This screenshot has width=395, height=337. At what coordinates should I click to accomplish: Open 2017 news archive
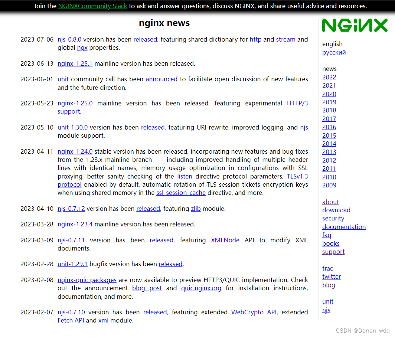pos(329,119)
